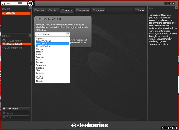Screen dimensions: 179x130
Task: Select Russian keyboard layout
Action: click(52, 68)
